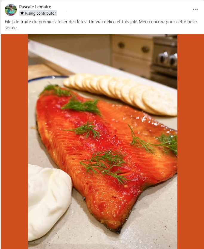Open the three-dot post options menu

point(195,9)
